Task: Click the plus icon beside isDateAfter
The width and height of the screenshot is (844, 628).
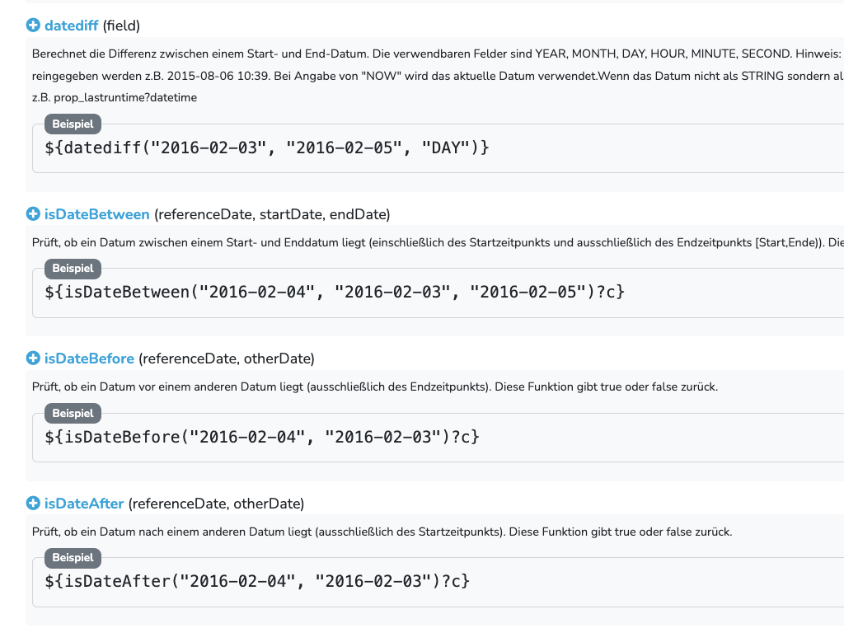Action: [x=33, y=504]
